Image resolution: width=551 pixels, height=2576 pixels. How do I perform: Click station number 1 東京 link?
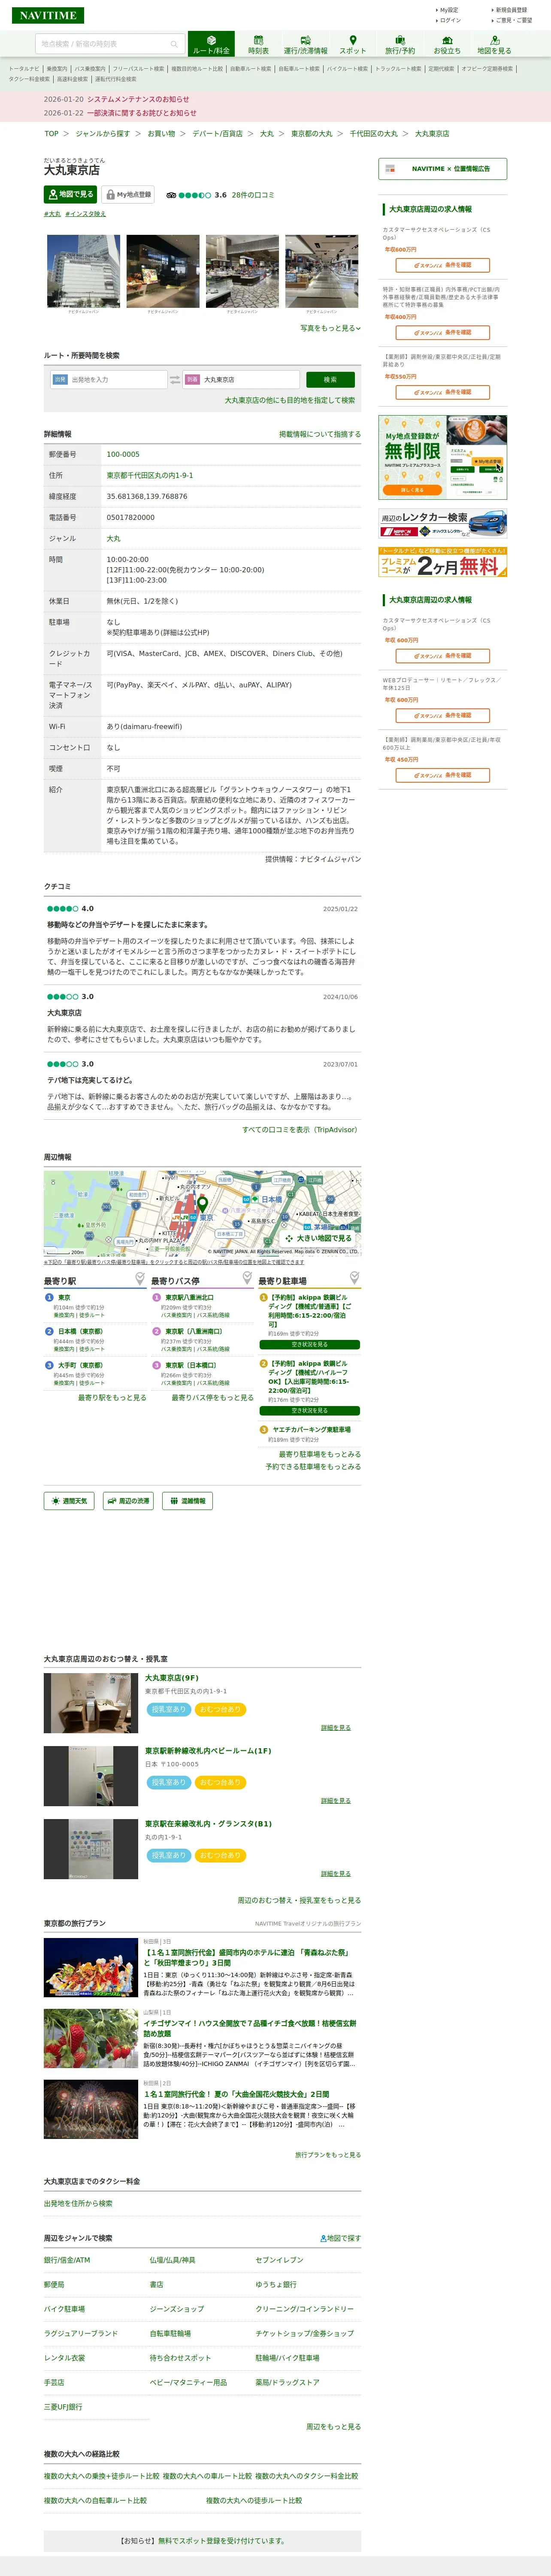(x=64, y=1297)
